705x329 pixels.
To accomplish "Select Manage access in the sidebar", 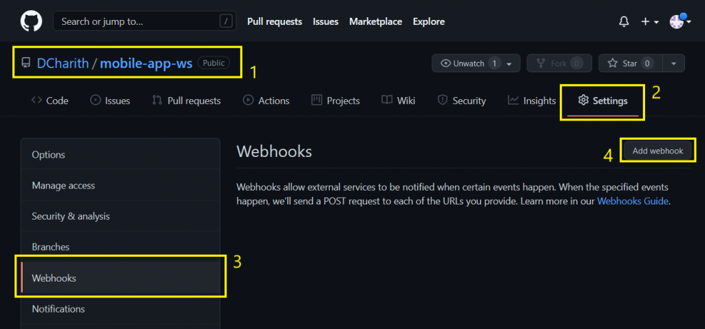I will (x=63, y=185).
